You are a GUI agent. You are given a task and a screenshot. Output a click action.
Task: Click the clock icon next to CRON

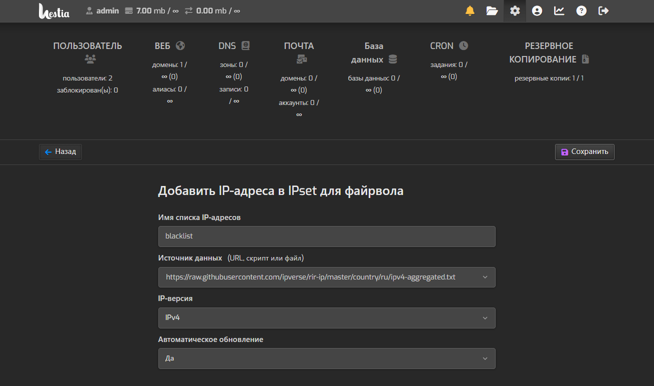(x=464, y=45)
